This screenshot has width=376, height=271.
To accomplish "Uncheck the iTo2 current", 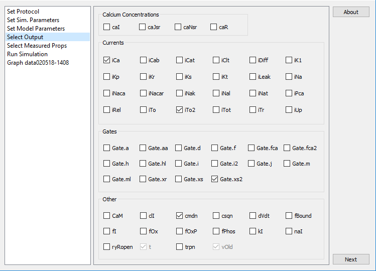I will [x=179, y=109].
